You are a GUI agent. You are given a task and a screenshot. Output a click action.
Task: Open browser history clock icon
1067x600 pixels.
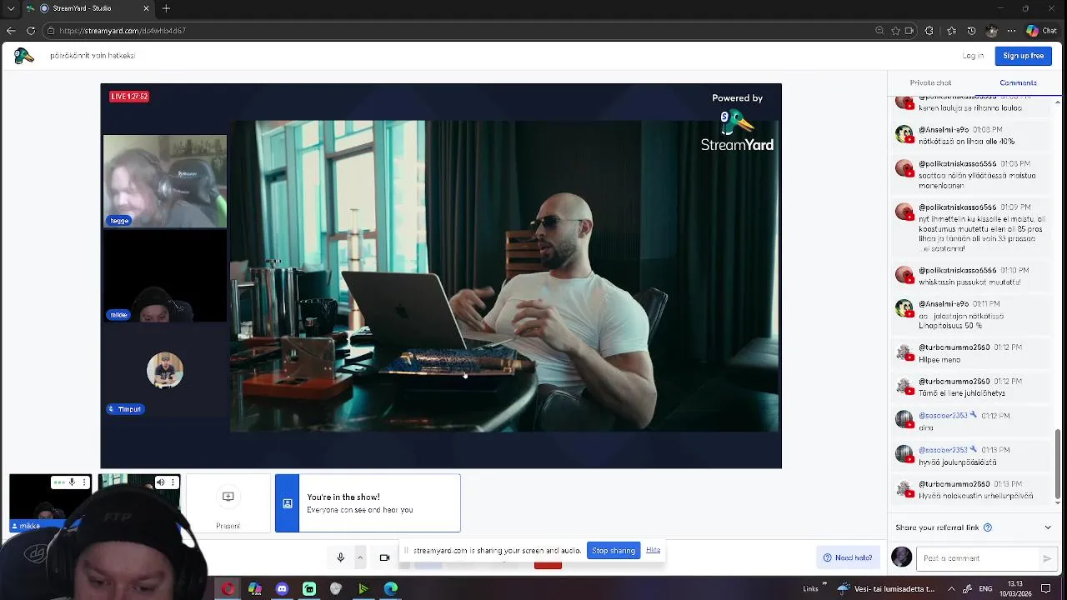click(971, 31)
